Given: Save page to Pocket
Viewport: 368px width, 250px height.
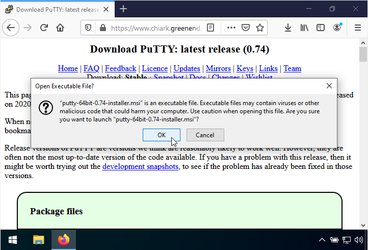Looking at the screenshot, I should pos(246,28).
